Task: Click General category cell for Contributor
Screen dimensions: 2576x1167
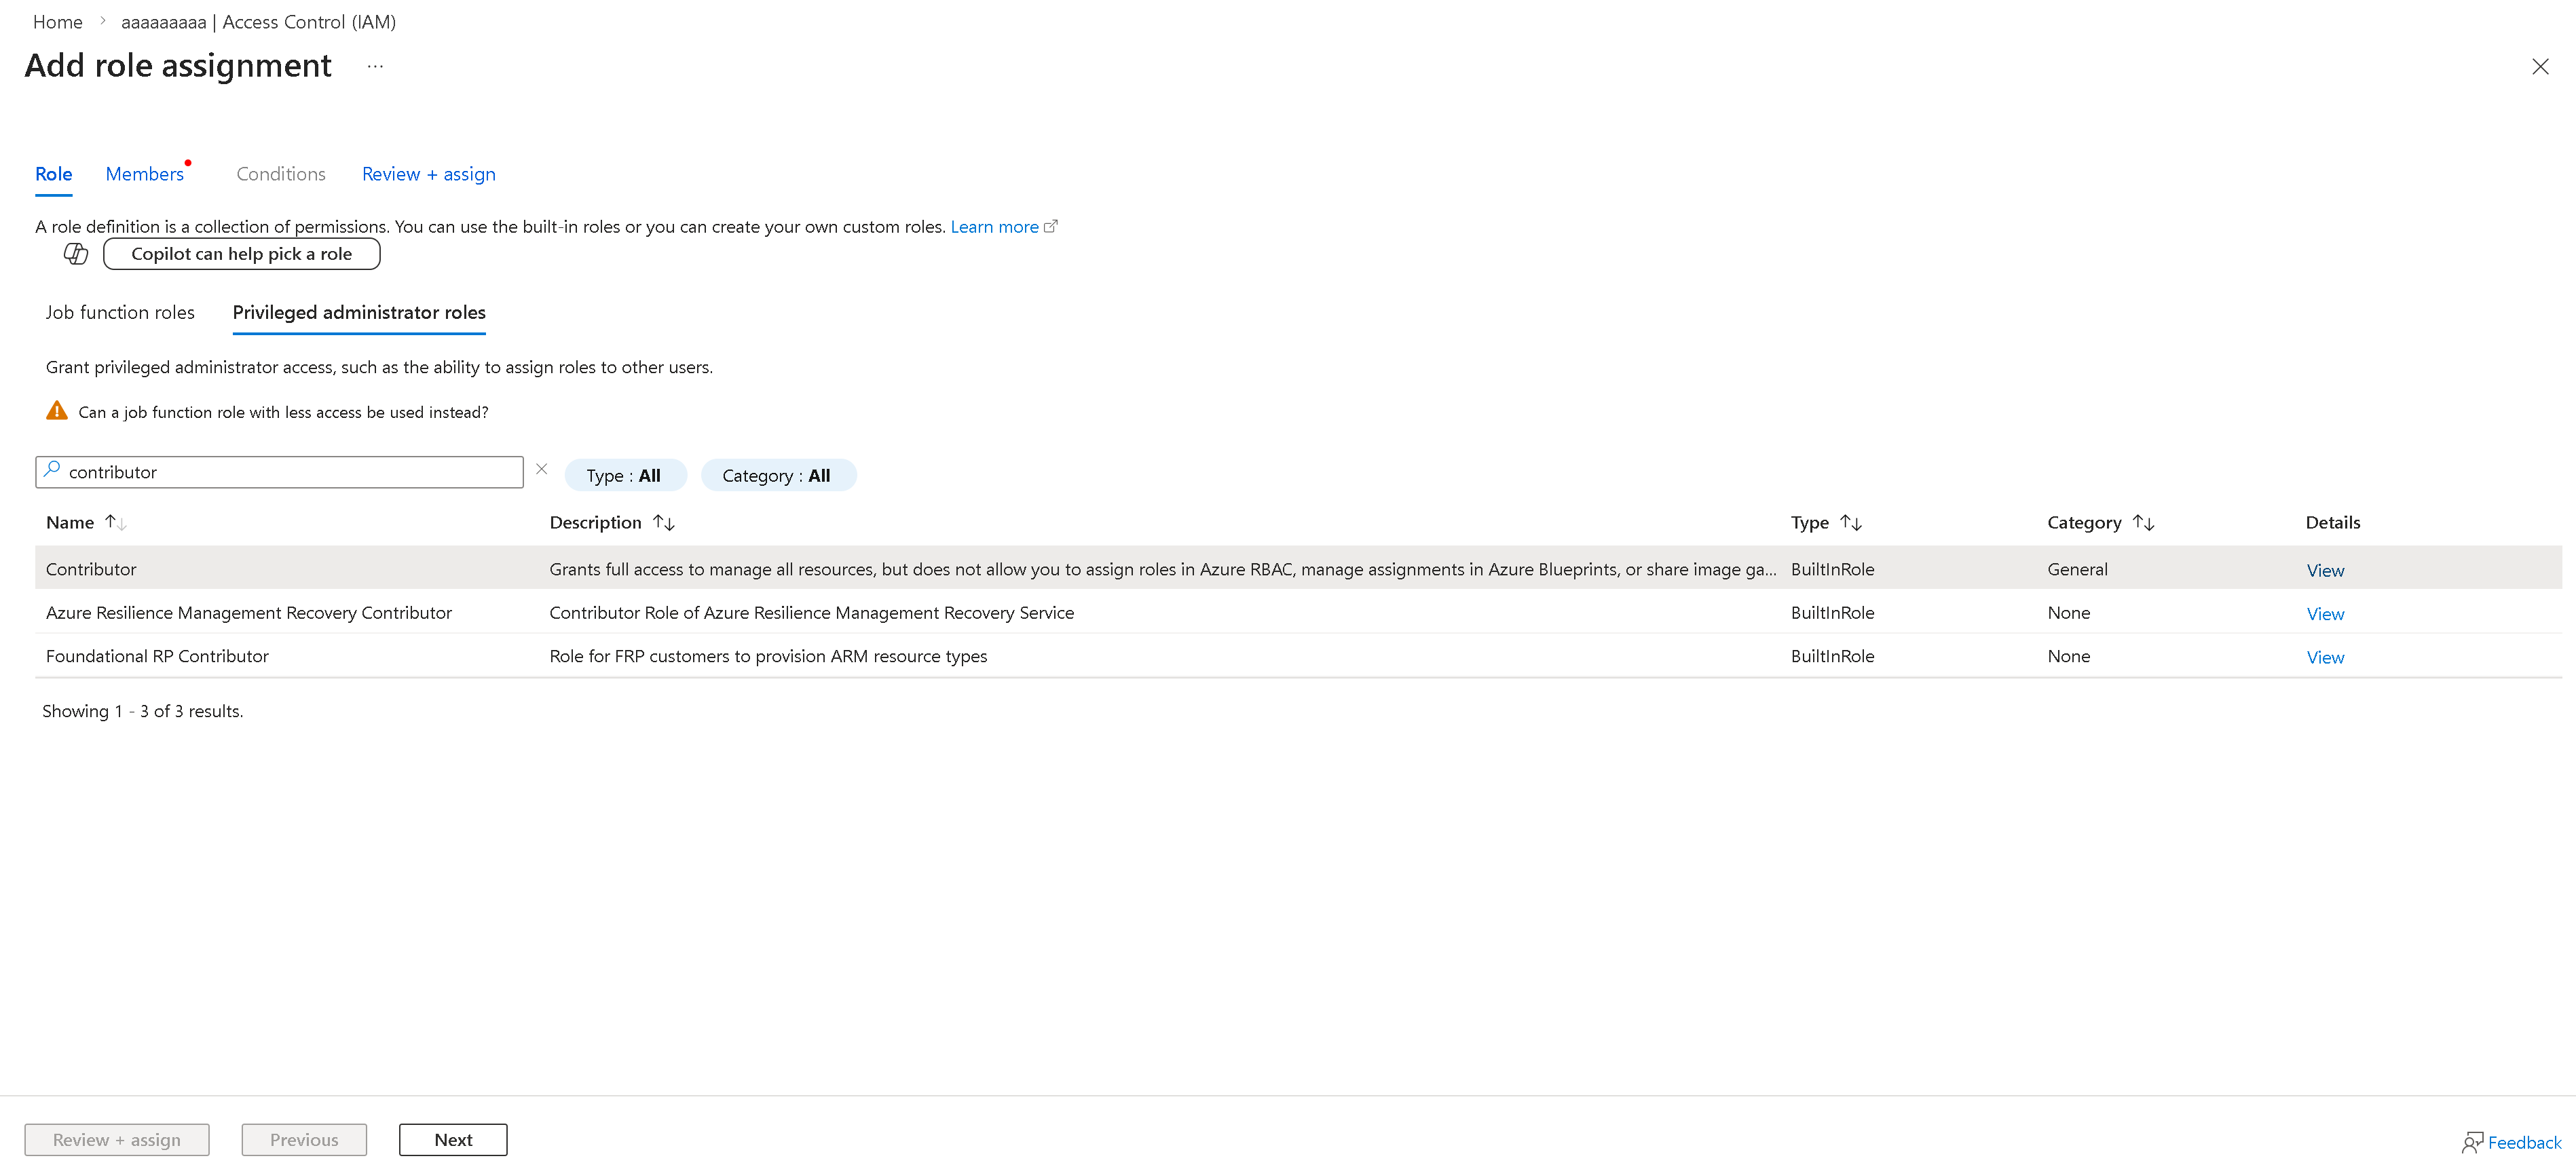Action: pyautogui.click(x=2077, y=569)
